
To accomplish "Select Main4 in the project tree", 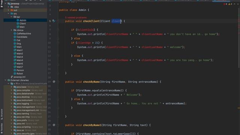I will tap(19, 60).
